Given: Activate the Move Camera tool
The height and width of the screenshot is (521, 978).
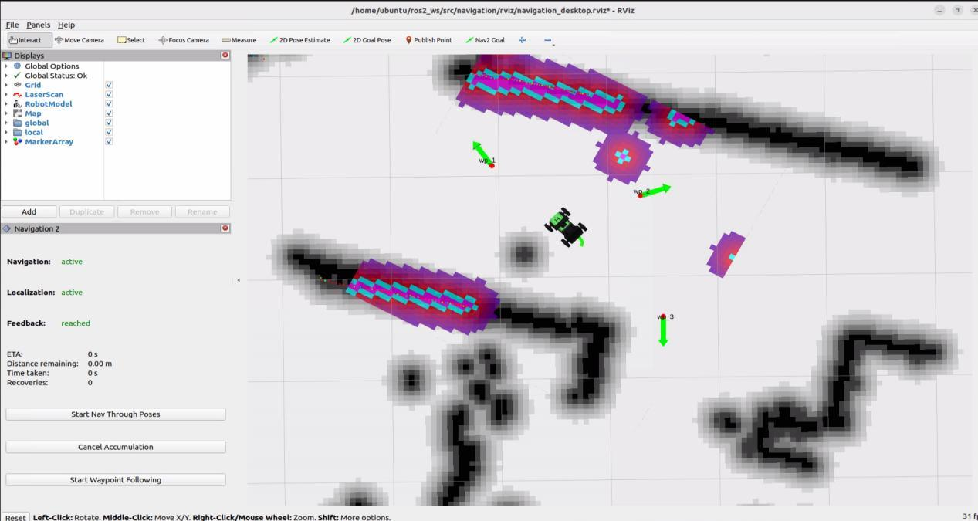Looking at the screenshot, I should pyautogui.click(x=80, y=40).
